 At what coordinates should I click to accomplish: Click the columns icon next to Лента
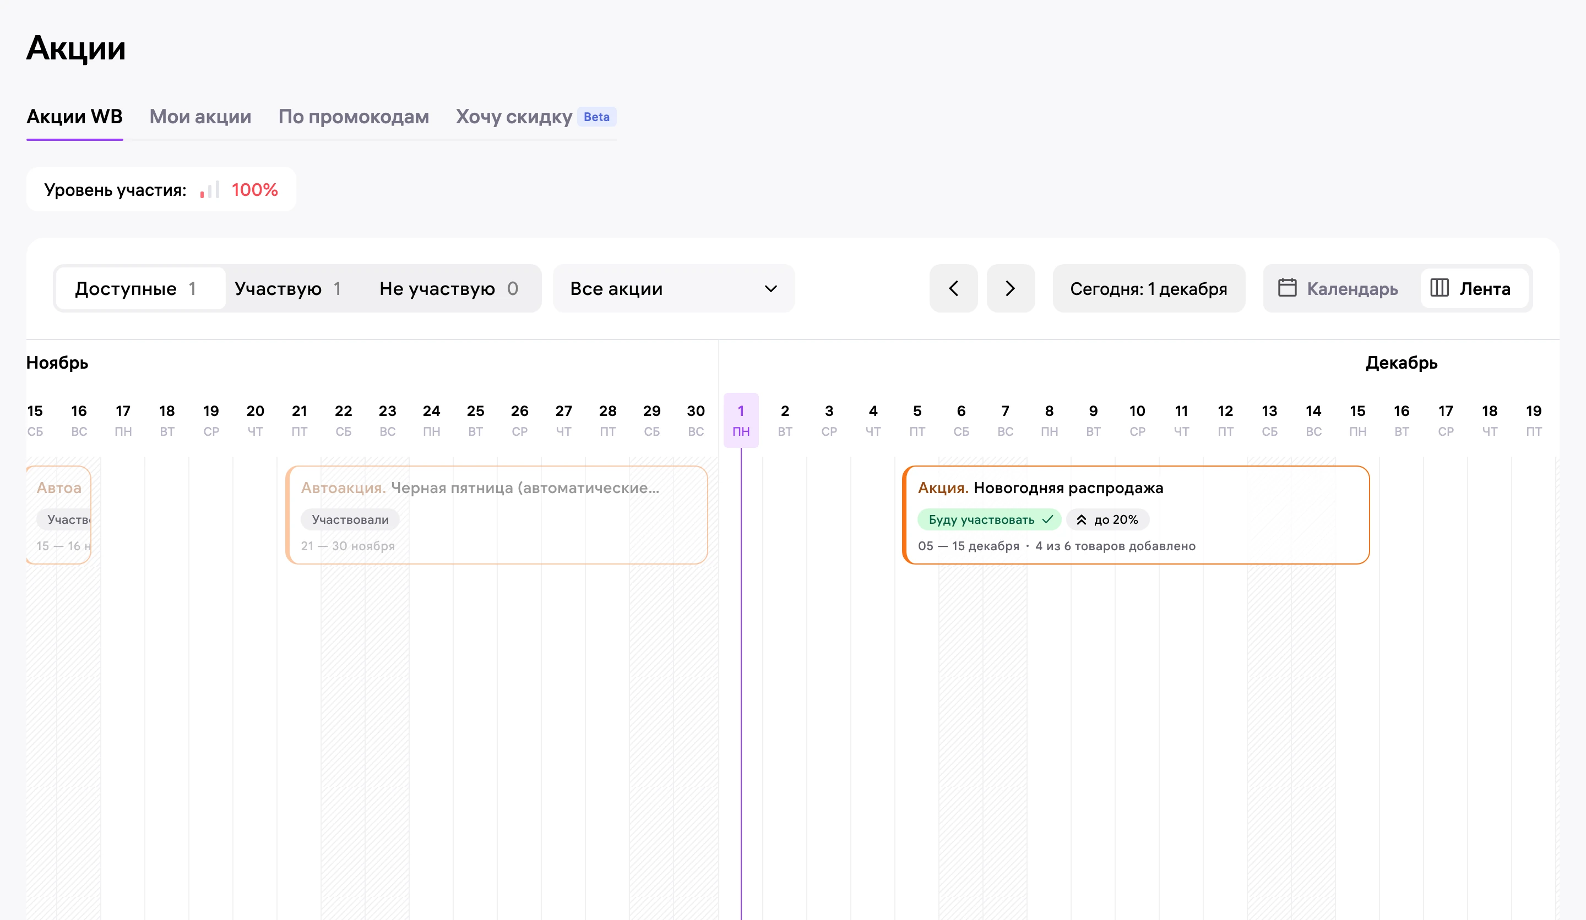point(1440,288)
